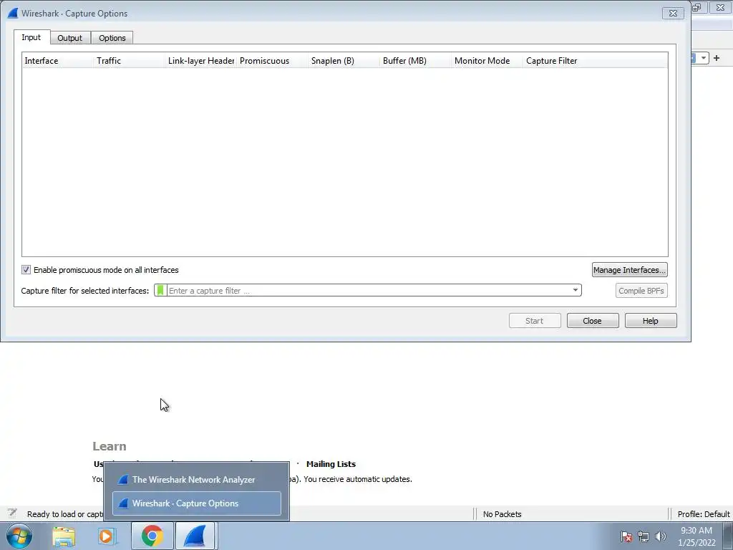The image size is (733, 550).
Task: Click the Action Center flag tray icon
Action: [626, 536]
